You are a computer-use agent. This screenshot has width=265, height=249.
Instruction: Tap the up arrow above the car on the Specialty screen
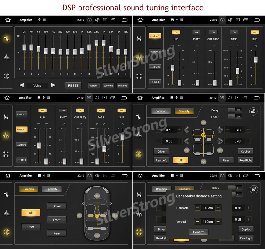tap(203, 123)
